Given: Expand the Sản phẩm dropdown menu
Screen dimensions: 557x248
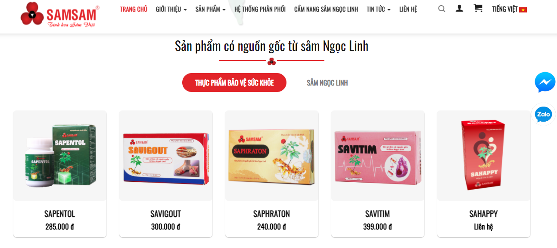Looking at the screenshot, I should 210,9.
